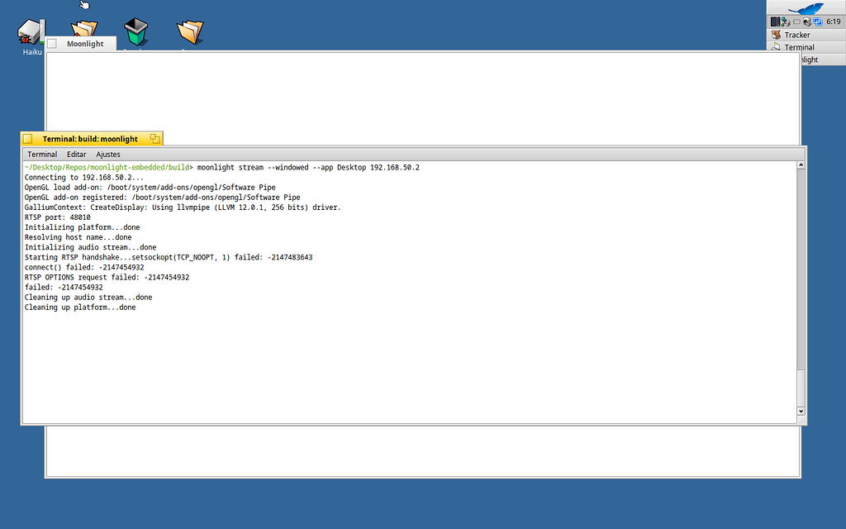
Task: Switch to Terminal in the Deskbar
Action: pyautogui.click(x=799, y=47)
